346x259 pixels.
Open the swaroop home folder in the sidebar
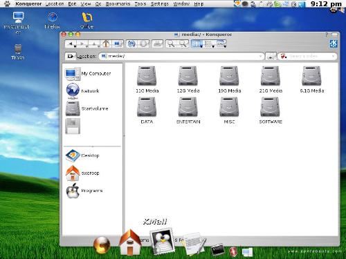tap(82, 173)
